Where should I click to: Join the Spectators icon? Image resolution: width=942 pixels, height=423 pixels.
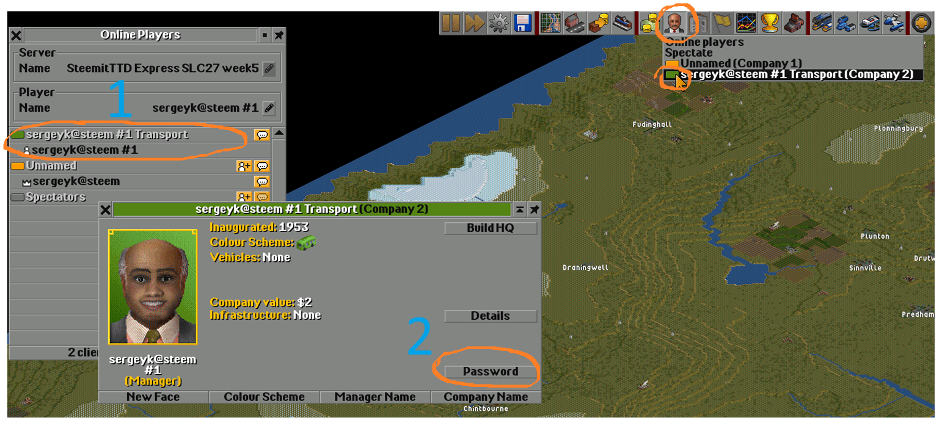[x=244, y=197]
